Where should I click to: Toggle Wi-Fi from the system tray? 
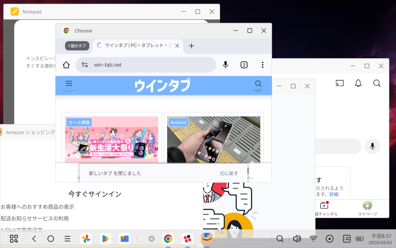click(313, 238)
